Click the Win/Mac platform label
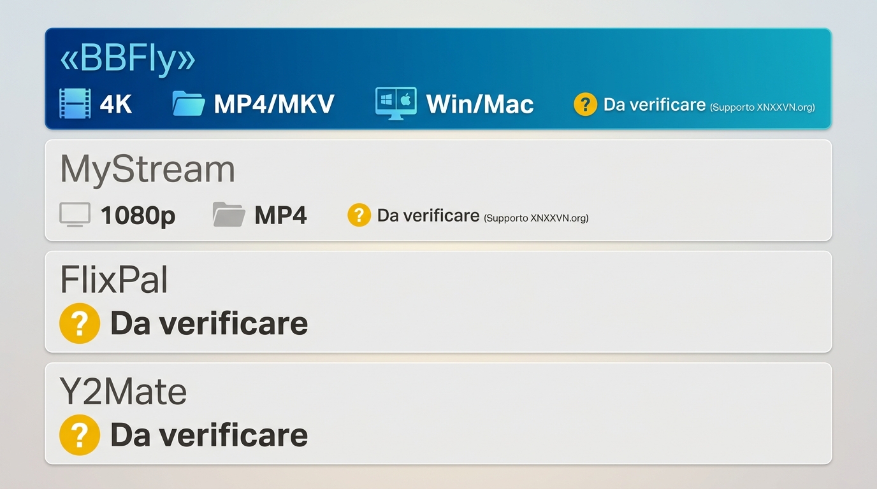The image size is (877, 489). pyautogui.click(x=480, y=104)
